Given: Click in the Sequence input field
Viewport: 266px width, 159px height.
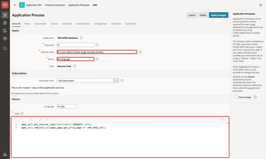Looking at the screenshot, I should point(76,45).
